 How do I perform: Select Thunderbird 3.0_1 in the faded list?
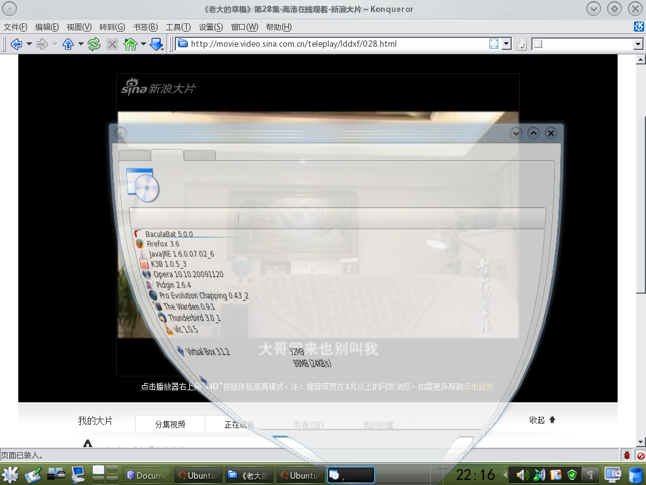[x=190, y=317]
